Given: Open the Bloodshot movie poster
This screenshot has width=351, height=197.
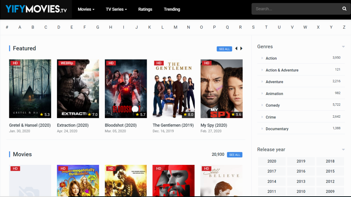Looking at the screenshot, I should (x=126, y=89).
